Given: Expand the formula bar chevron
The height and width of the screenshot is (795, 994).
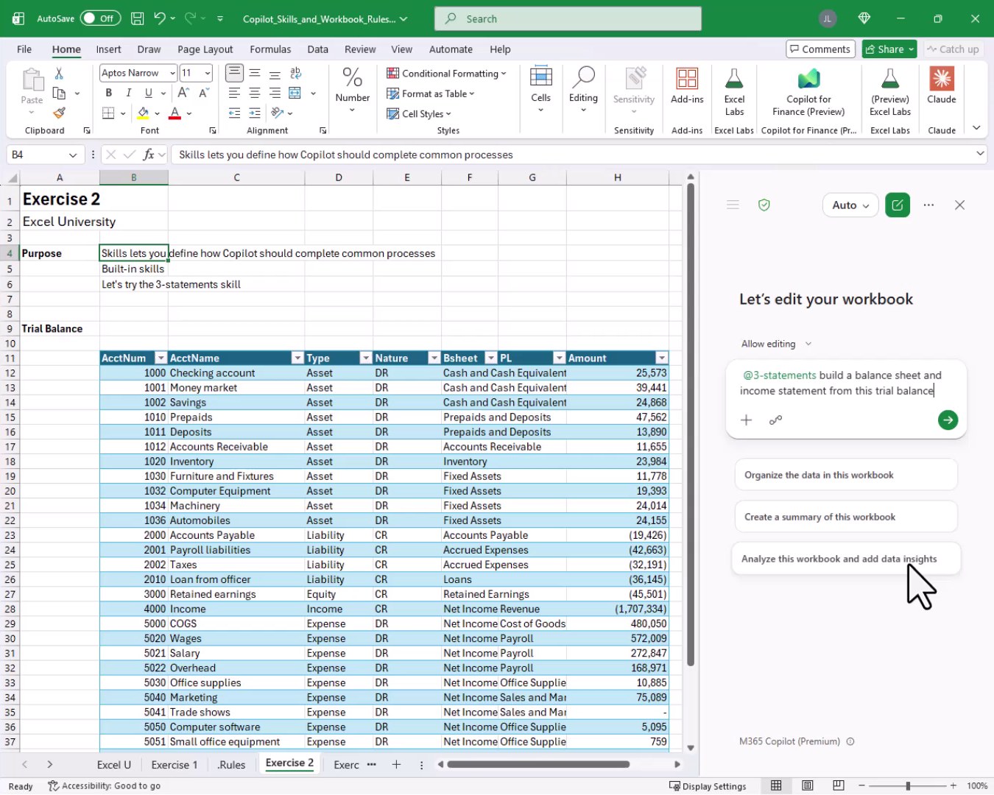Looking at the screenshot, I should (x=980, y=154).
